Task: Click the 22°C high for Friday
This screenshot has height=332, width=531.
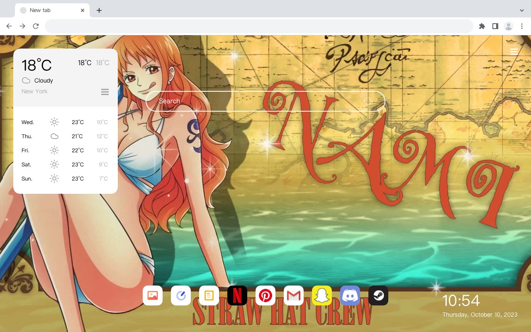Action: 78,150
